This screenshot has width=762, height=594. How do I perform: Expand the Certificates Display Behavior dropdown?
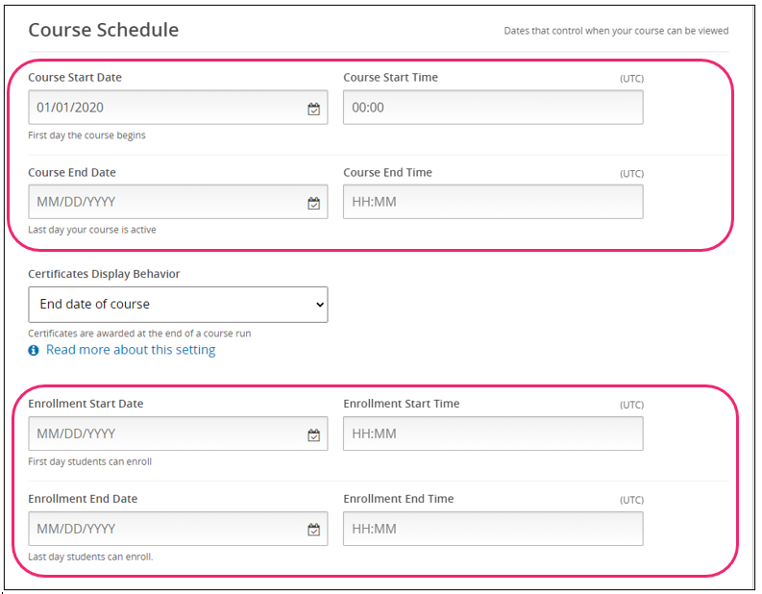click(178, 305)
